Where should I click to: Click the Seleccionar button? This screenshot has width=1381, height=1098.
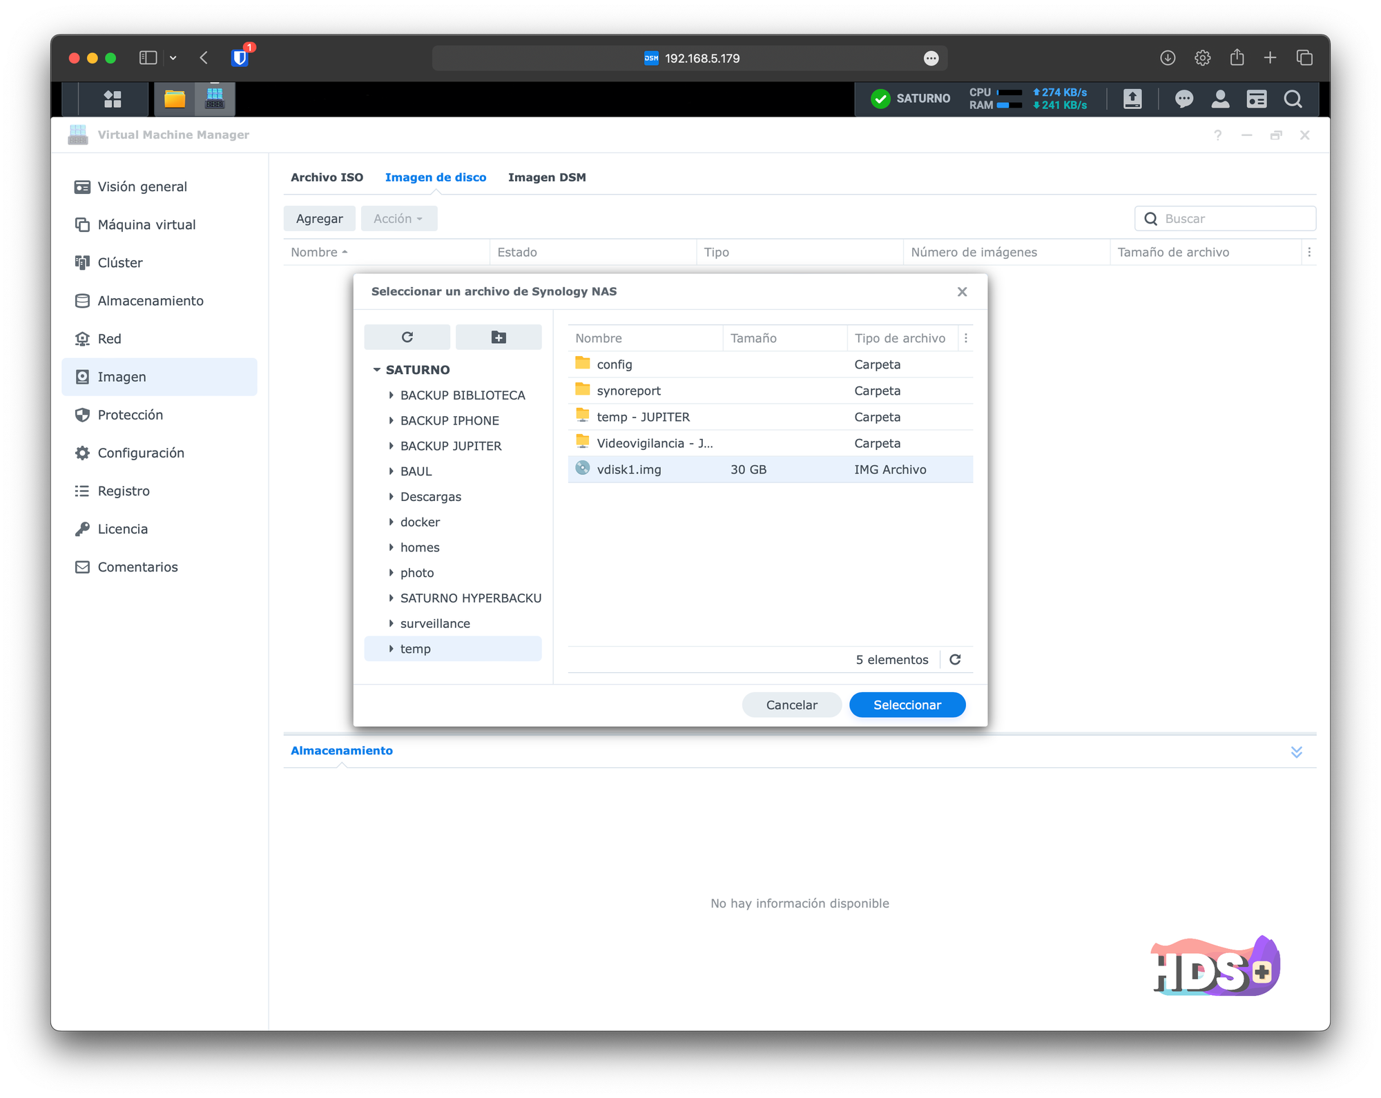(x=907, y=705)
